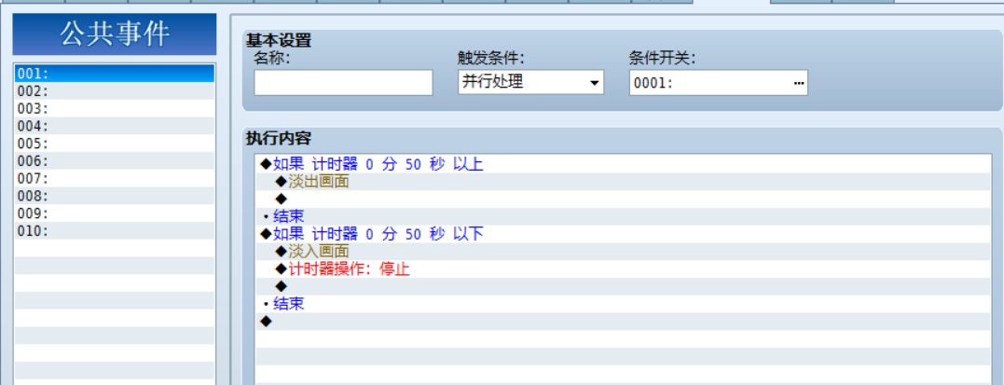
Task: Select common event 009 in the list
Action: (115, 213)
